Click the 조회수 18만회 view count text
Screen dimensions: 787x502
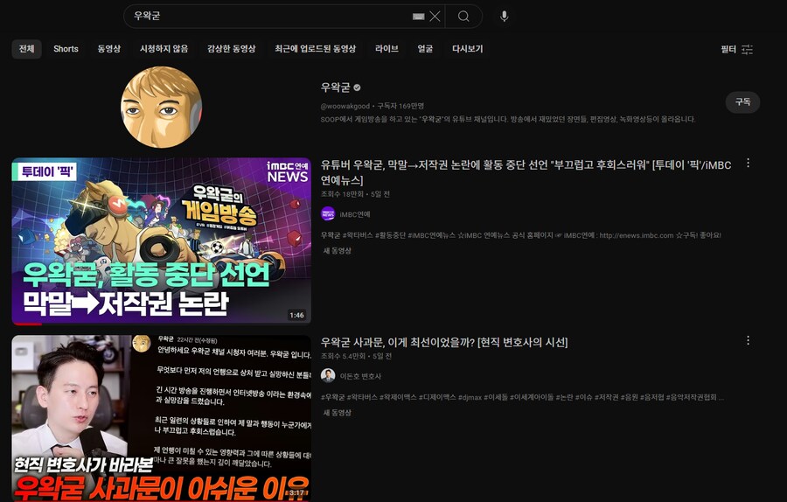tap(342, 194)
